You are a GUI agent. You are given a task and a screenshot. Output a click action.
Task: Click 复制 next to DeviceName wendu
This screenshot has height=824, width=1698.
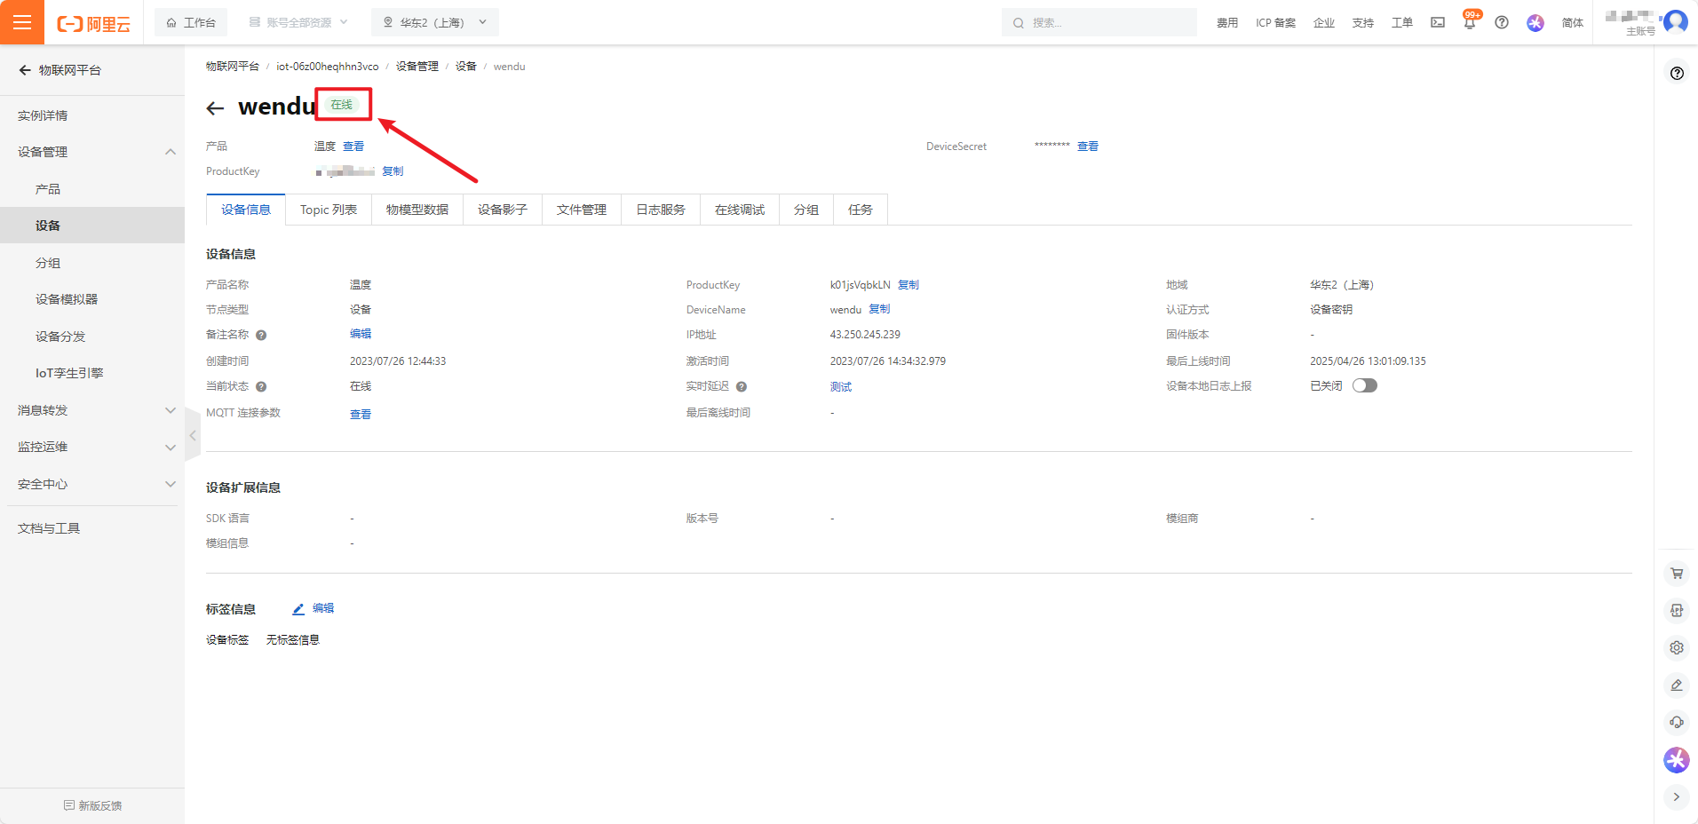879,309
